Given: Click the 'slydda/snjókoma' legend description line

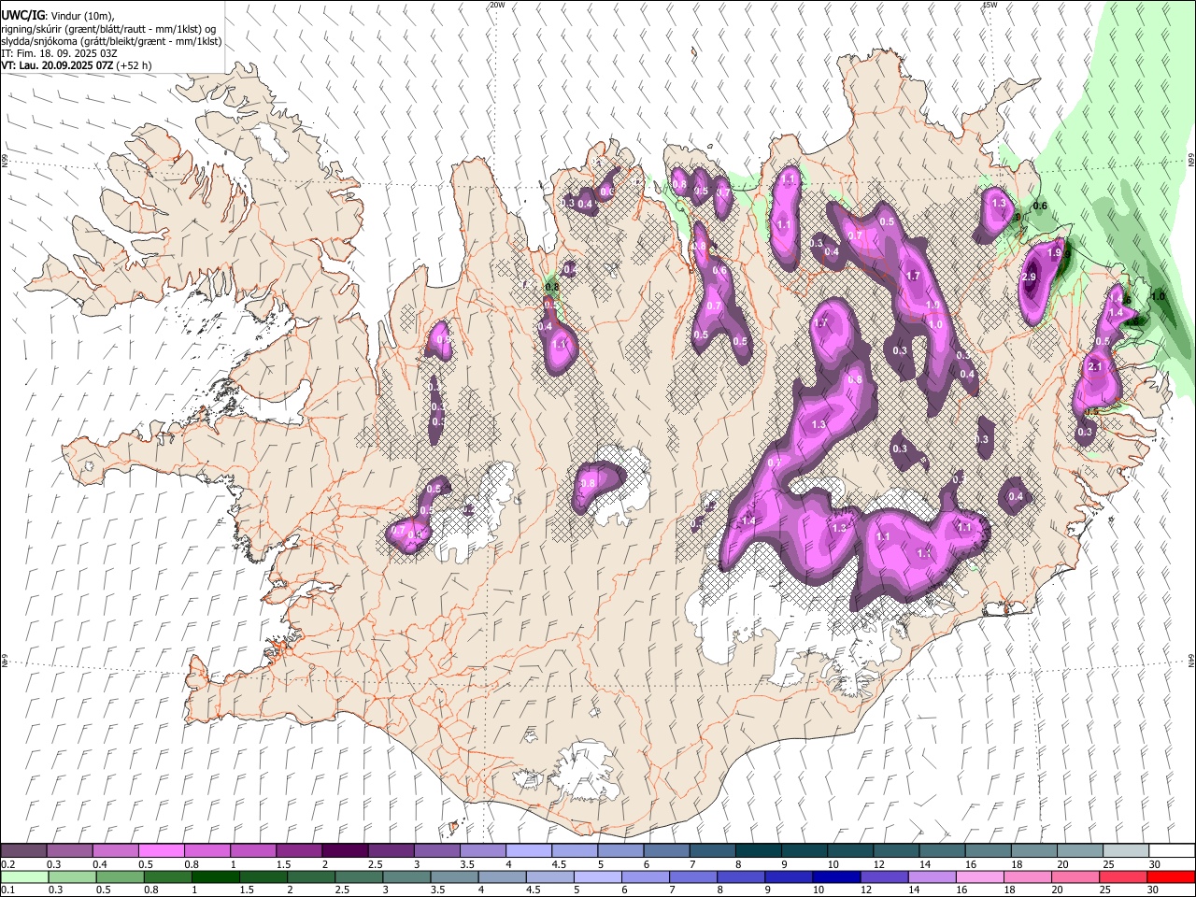Looking at the screenshot, I should [111, 41].
